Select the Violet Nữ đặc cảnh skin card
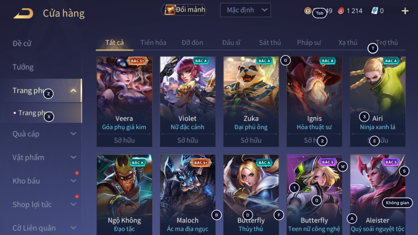Viewport: 418px width, 235px height. click(187, 102)
